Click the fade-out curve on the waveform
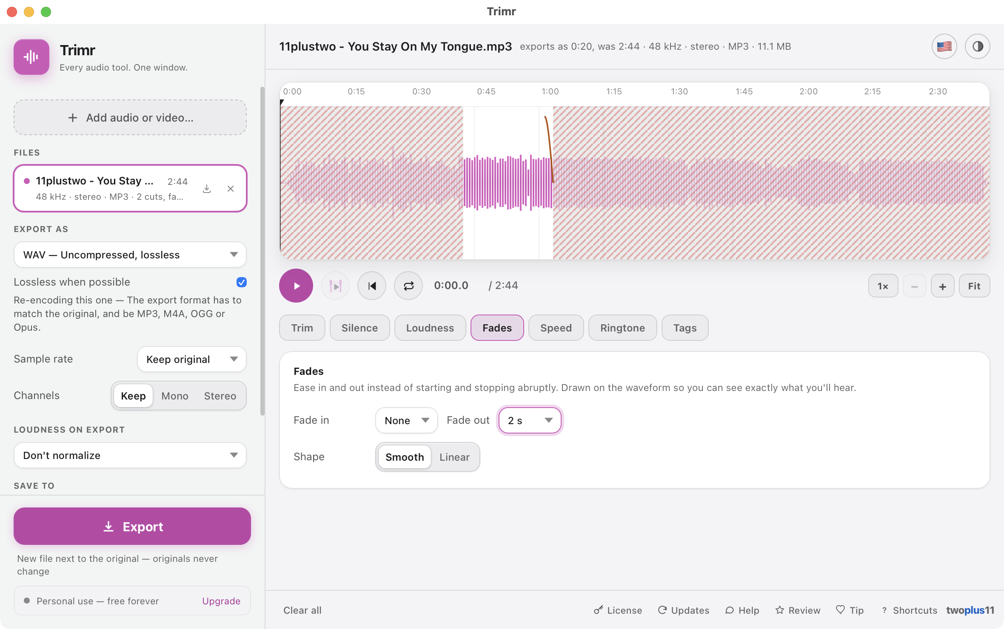The height and width of the screenshot is (629, 1004). (x=549, y=149)
